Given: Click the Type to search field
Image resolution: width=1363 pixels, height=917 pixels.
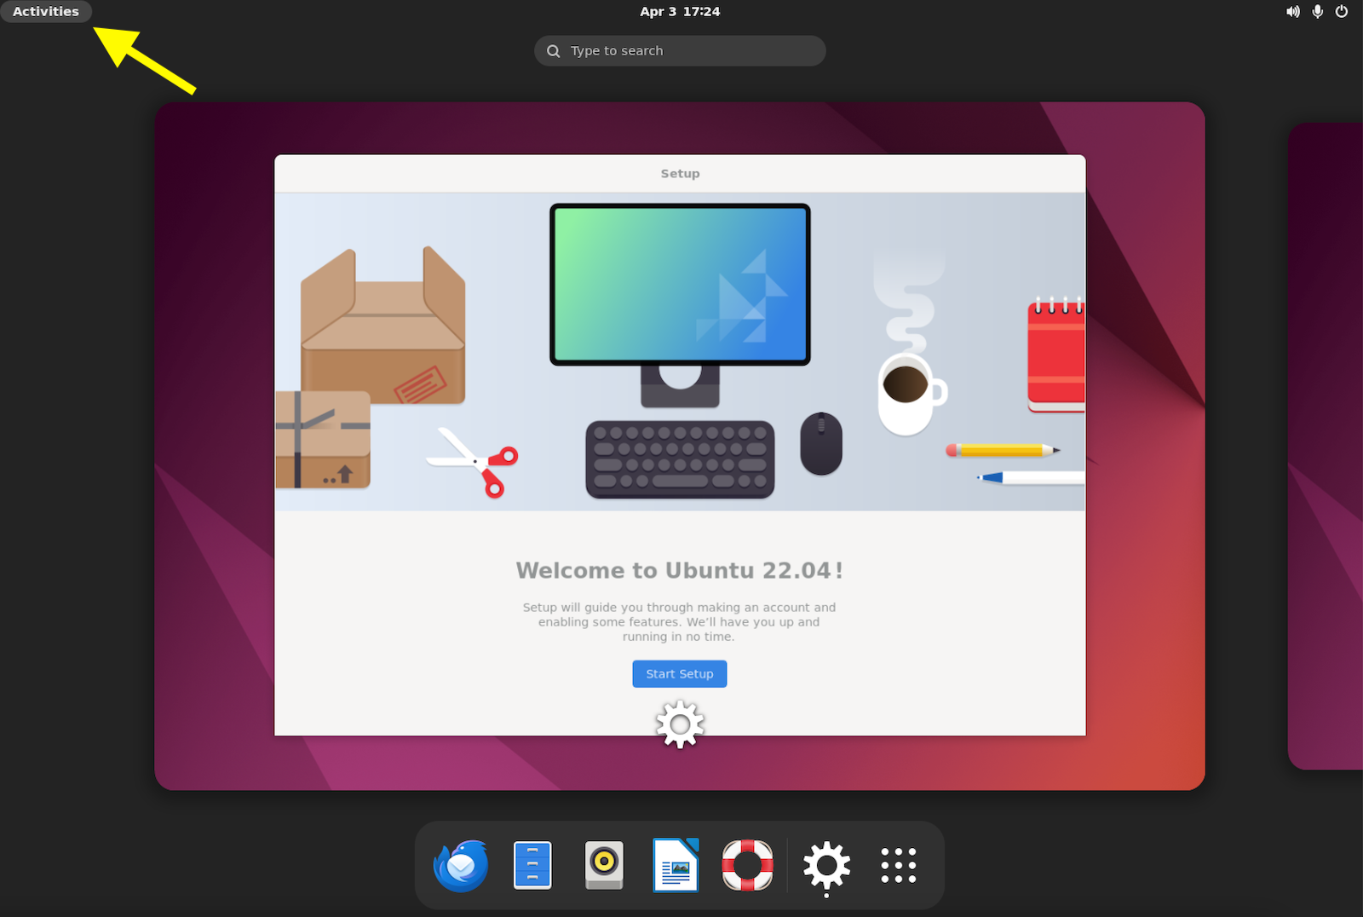Looking at the screenshot, I should tap(680, 51).
